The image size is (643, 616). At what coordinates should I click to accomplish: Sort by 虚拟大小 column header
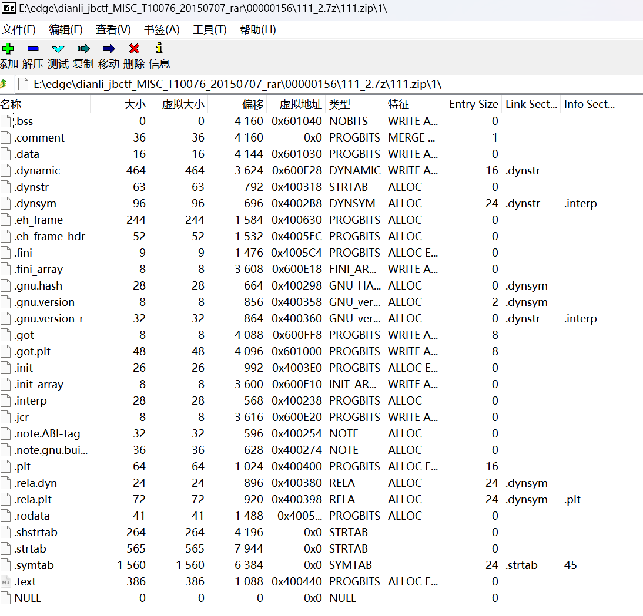[179, 105]
